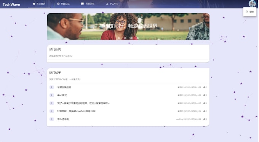
Task: Select the first carousel indicator dot
Action: tap(119, 38)
